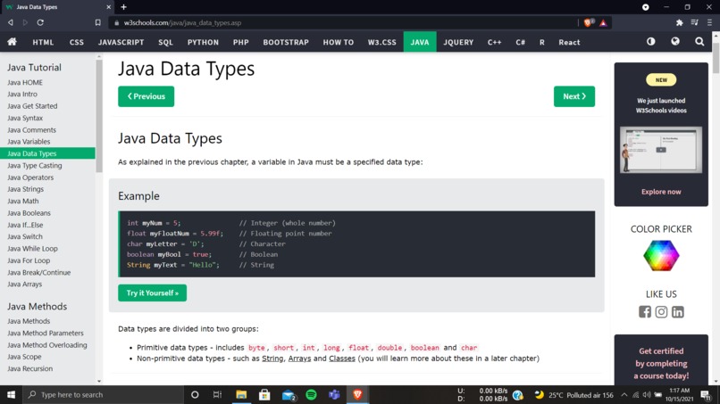Select PYTHON in top navigation

coord(203,42)
